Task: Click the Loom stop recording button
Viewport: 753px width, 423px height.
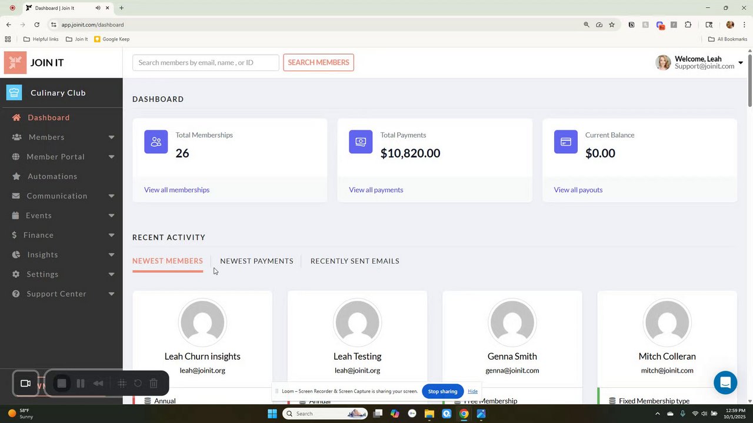Action: [x=61, y=383]
